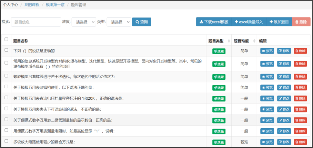
Task: Sort by 题目类型 column arrows
Action: (228, 41)
